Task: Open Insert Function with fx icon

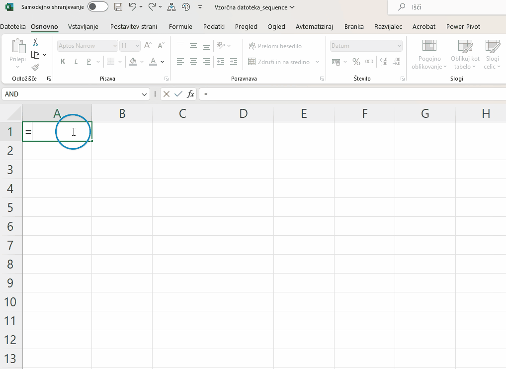Action: (x=190, y=94)
